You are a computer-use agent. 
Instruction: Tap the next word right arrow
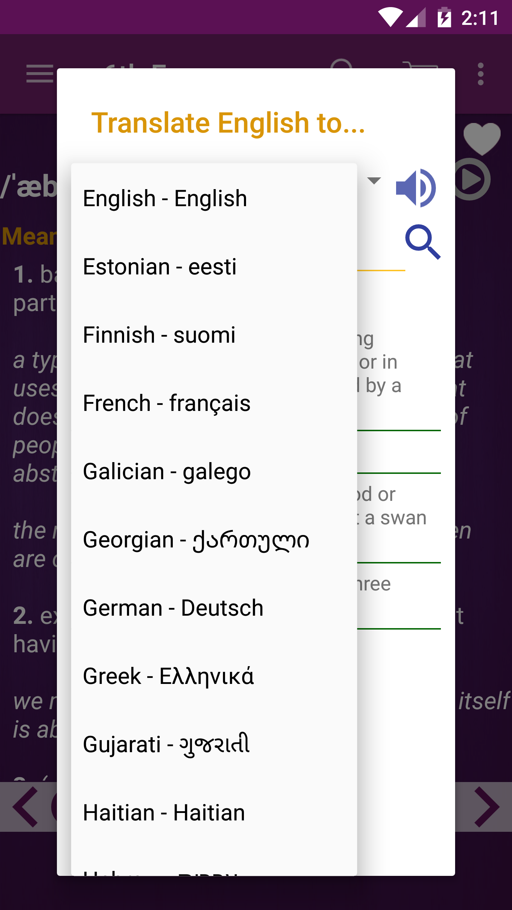click(487, 807)
